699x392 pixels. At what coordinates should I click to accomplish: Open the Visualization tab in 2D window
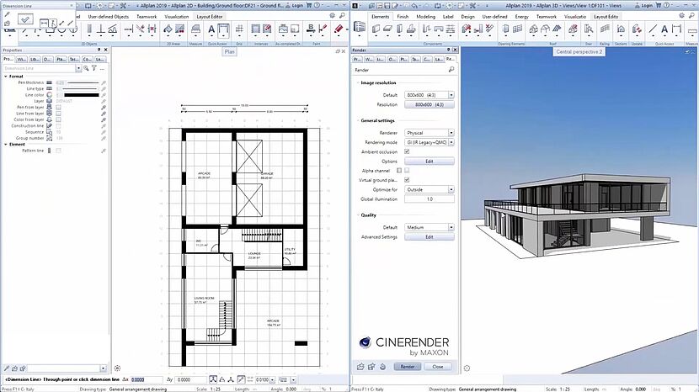pyautogui.click(x=177, y=16)
